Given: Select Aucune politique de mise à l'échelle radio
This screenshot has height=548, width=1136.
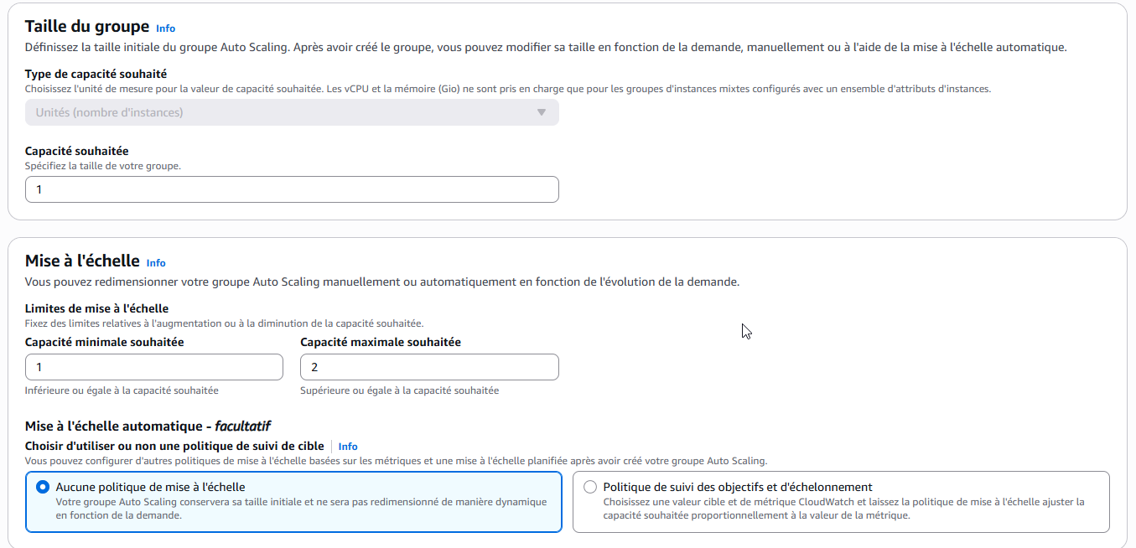Looking at the screenshot, I should (43, 487).
